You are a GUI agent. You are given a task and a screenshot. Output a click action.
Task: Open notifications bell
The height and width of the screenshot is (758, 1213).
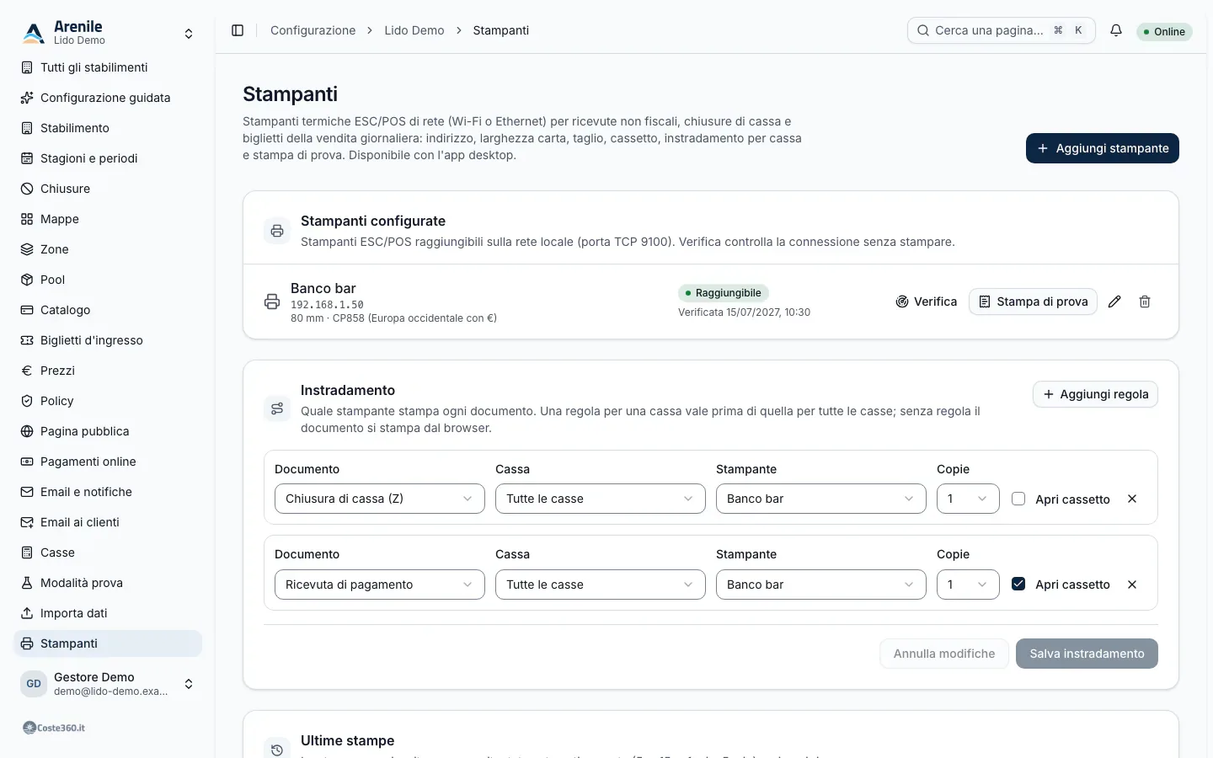1116,30
